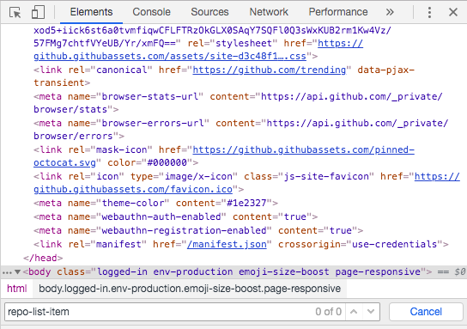Open the DevTools three-dot customize menu
The image size is (467, 329).
(429, 12)
